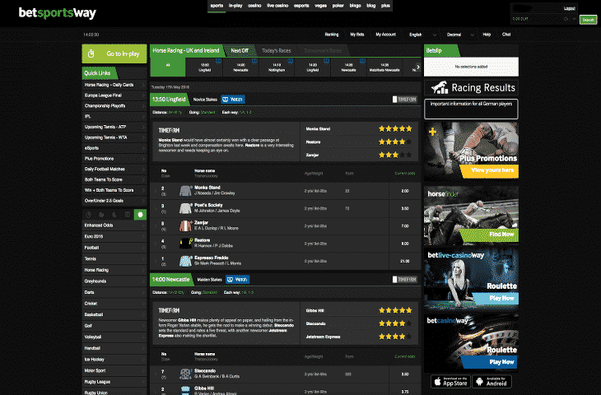The width and height of the screenshot is (601, 395).
Task: Expand Horse Racing - Daily Cards quick link
Action: pyautogui.click(x=114, y=85)
